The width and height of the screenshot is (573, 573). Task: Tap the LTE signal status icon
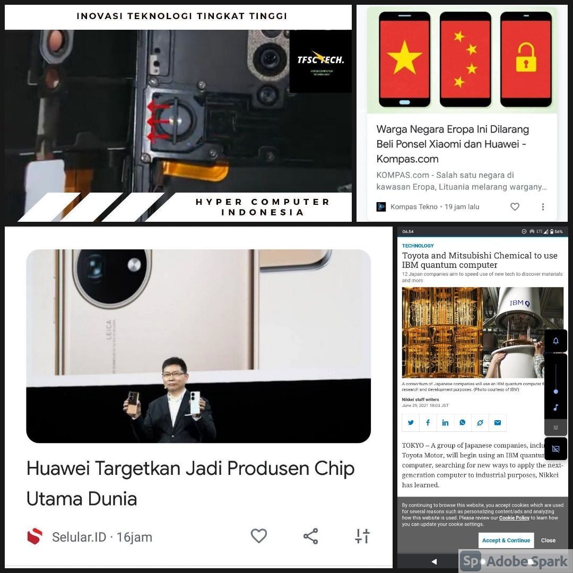[x=542, y=232]
